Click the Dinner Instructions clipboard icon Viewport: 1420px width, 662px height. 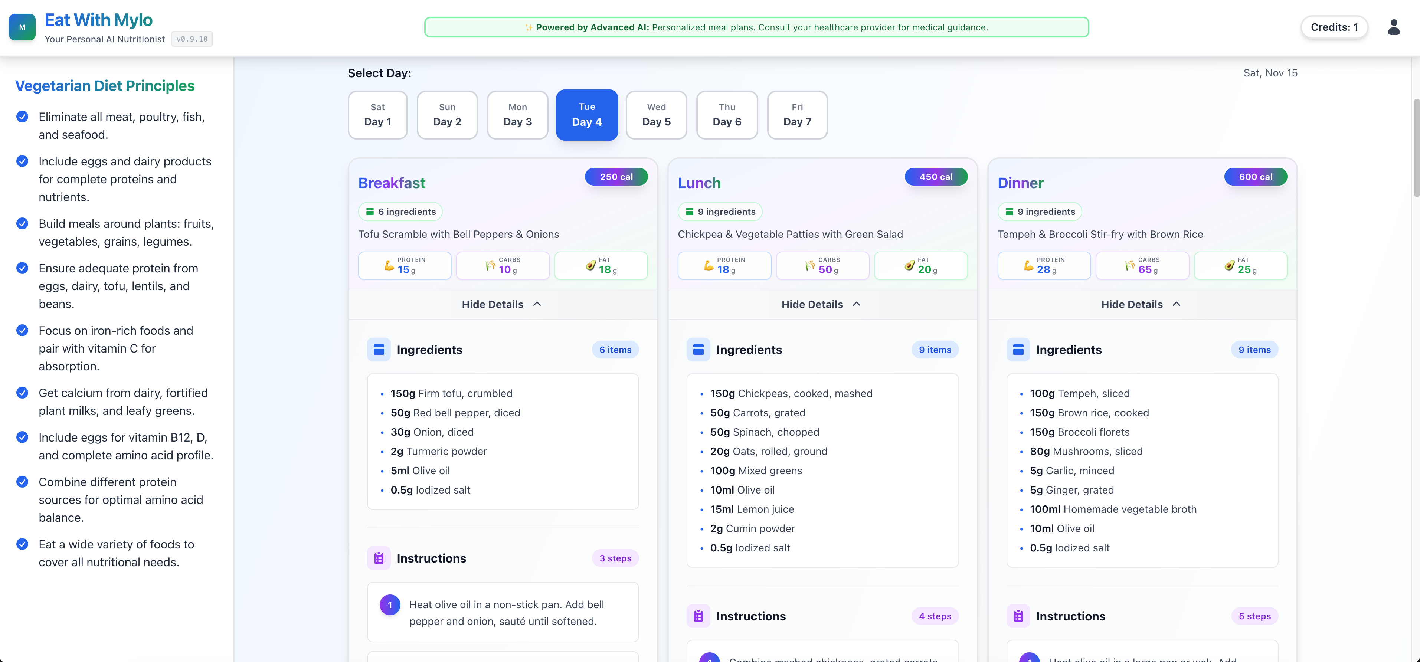tap(1019, 616)
